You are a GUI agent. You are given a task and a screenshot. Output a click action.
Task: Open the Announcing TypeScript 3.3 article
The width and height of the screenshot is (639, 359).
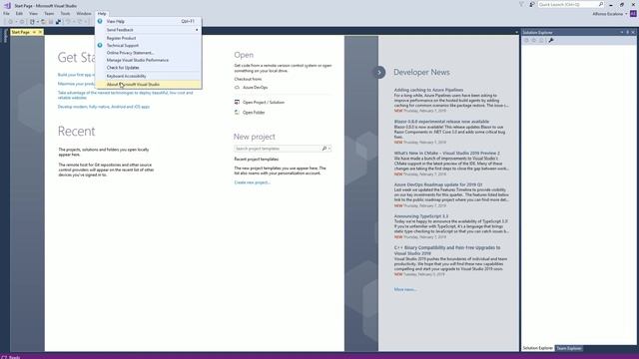[x=421, y=216]
